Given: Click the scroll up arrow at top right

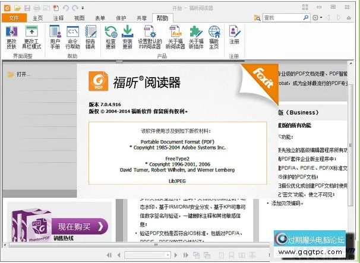Looking at the screenshot, I should coord(351,63).
